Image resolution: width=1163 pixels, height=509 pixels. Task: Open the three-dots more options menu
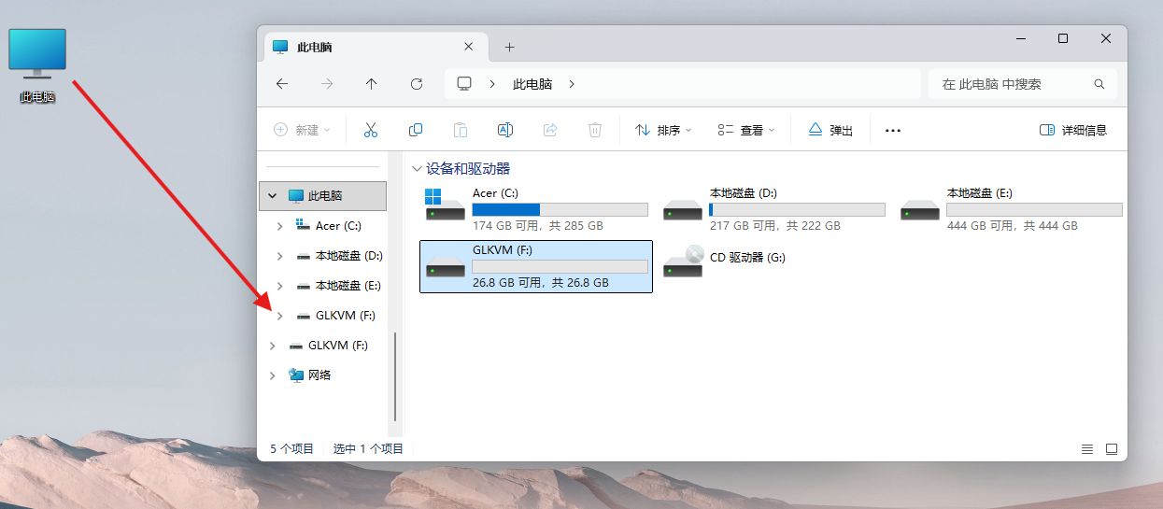click(893, 131)
